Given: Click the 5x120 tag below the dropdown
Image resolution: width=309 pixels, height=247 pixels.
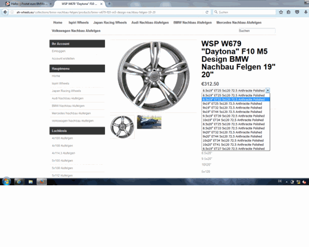Looking at the screenshot, I should tap(206, 172).
